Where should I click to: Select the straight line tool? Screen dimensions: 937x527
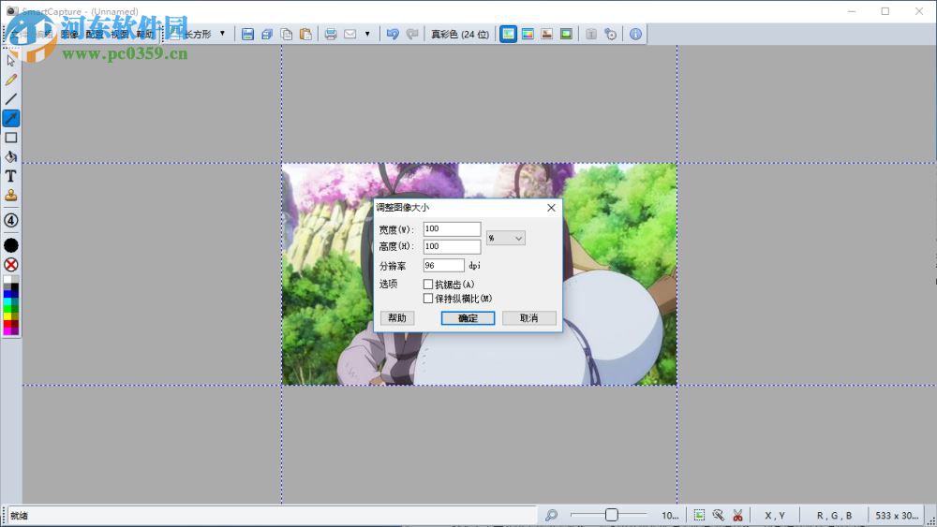10,99
